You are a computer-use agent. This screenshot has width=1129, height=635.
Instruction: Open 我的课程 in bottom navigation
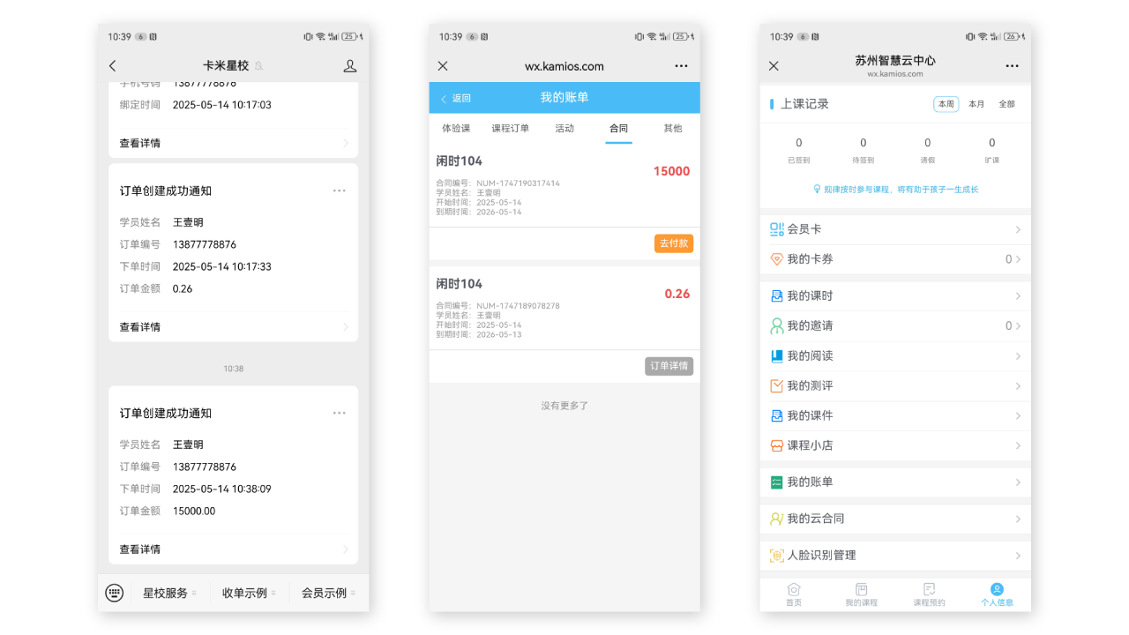pos(862,594)
